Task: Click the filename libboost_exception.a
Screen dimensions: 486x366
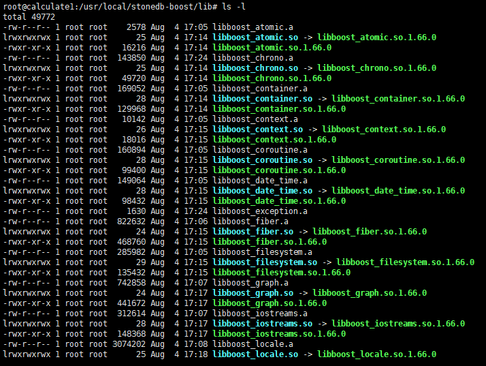Action: pyautogui.click(x=260, y=211)
